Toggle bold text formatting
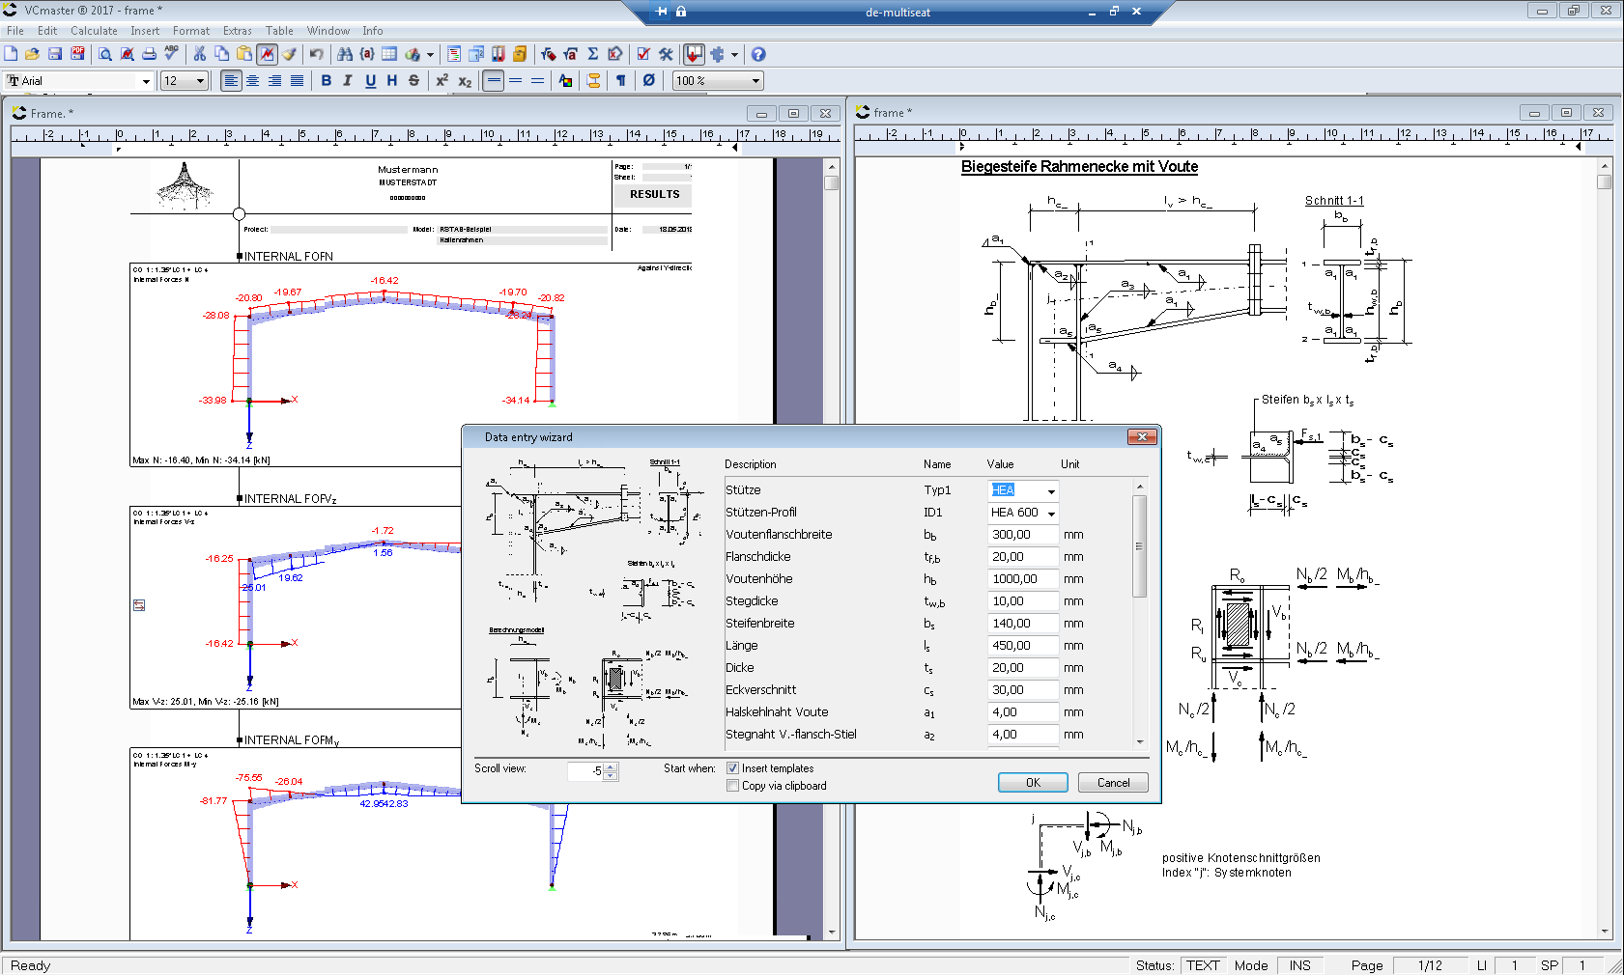1624x975 pixels. pyautogui.click(x=326, y=81)
